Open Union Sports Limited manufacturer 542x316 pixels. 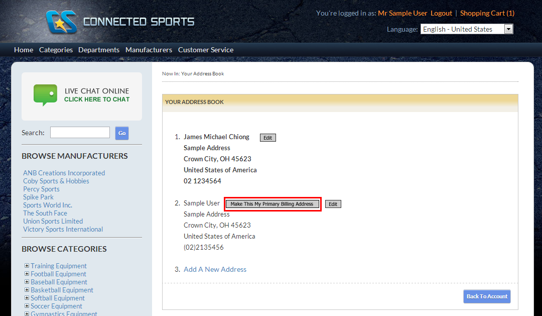[53, 221]
